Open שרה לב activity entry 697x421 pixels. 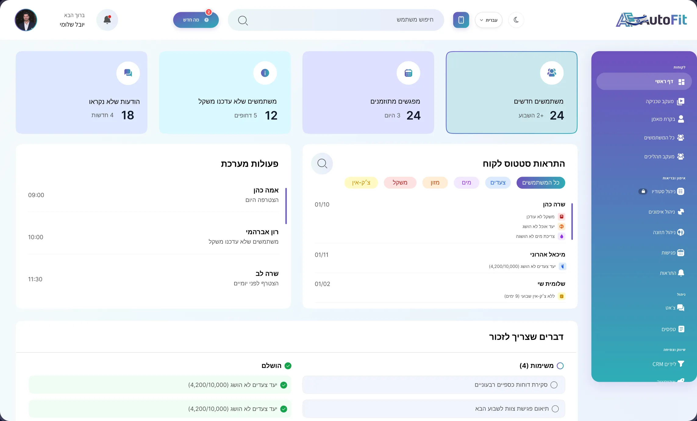click(154, 278)
